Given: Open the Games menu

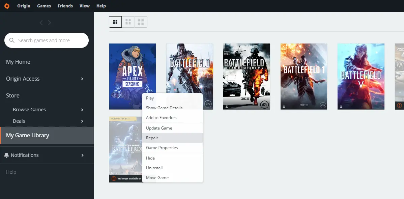Looking at the screenshot, I should coord(44,6).
